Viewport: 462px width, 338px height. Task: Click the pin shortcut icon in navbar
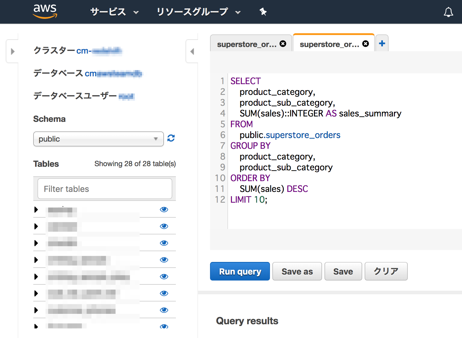[263, 12]
